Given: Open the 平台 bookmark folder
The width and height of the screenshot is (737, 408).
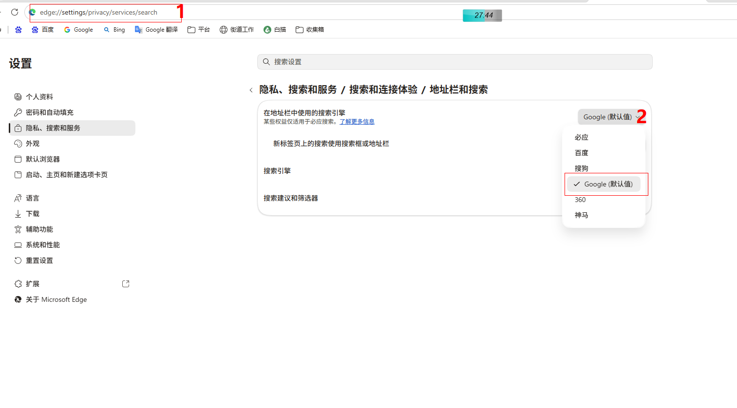Looking at the screenshot, I should click(199, 30).
